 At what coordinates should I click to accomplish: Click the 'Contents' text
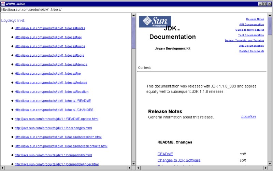coord(145,68)
